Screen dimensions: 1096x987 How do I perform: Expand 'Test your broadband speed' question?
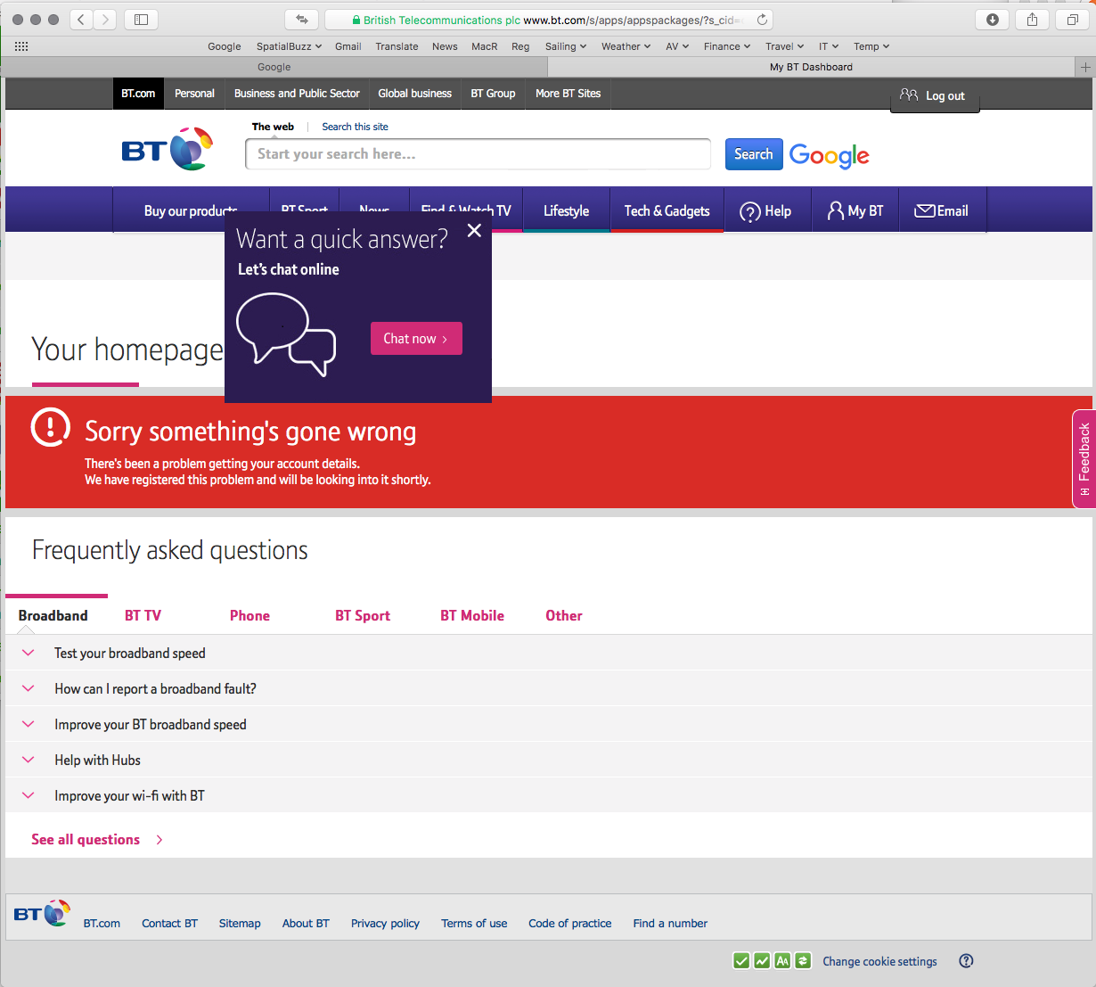129,653
